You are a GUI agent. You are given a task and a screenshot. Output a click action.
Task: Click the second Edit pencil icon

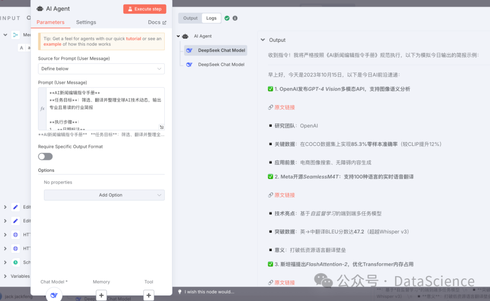point(15,221)
